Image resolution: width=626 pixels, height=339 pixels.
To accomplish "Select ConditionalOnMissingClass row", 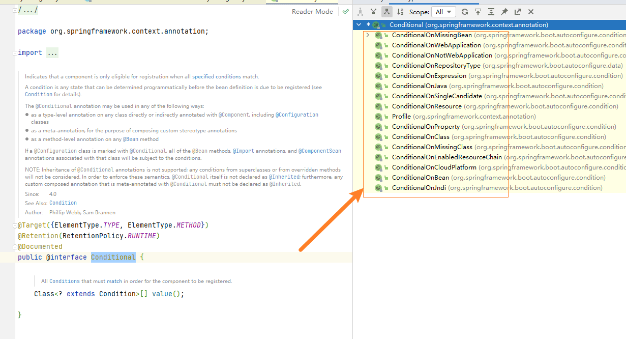I will [489, 147].
